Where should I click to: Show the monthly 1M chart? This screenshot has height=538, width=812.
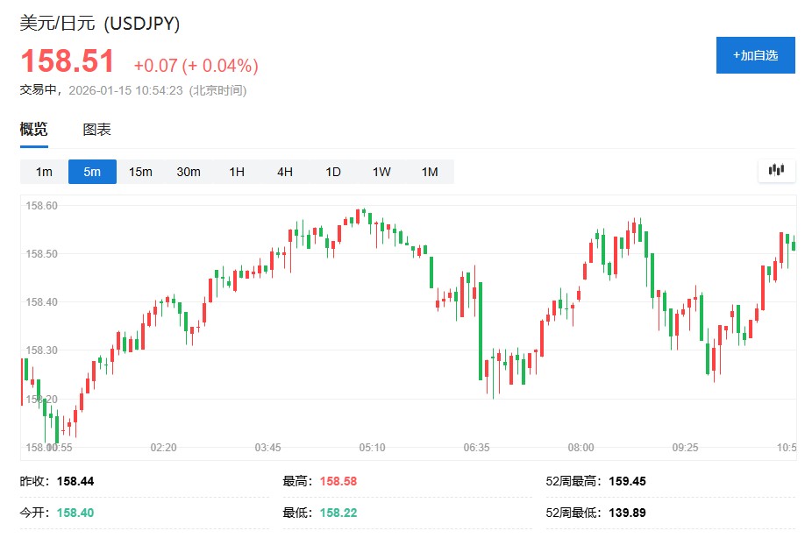tap(430, 172)
